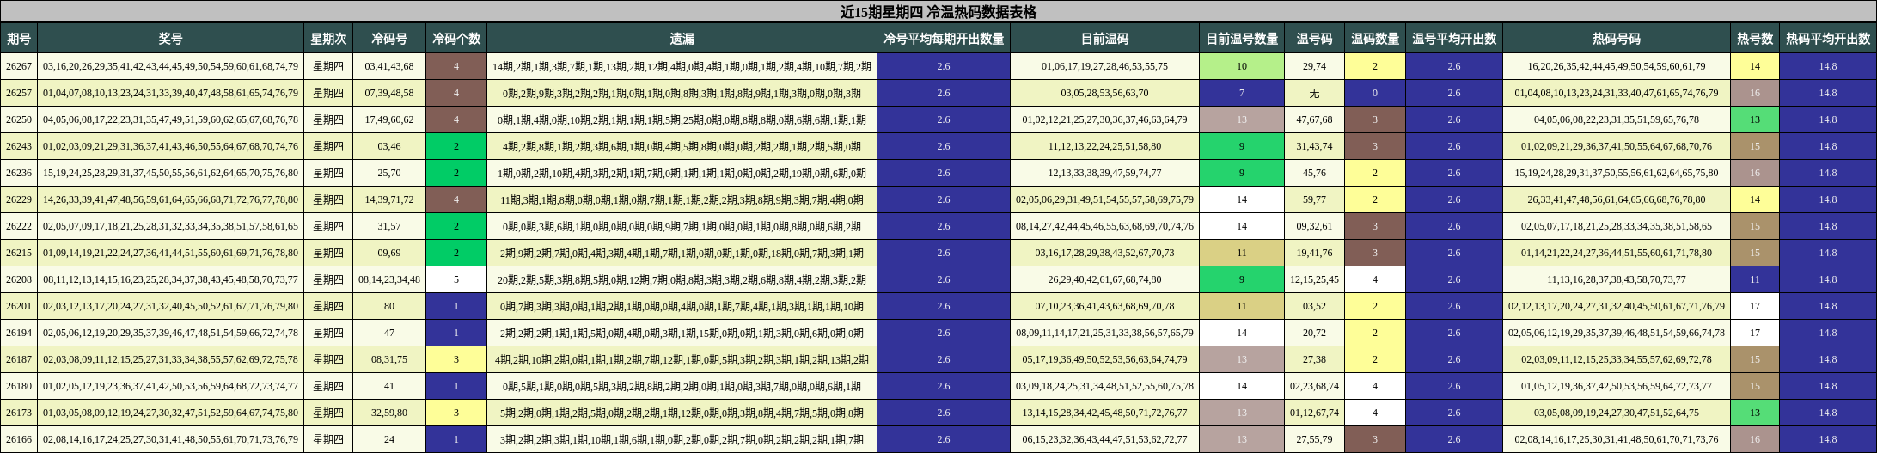Click cold number cell '80' in row 26201
Viewport: 1877px width, 453px height.
[x=389, y=306]
